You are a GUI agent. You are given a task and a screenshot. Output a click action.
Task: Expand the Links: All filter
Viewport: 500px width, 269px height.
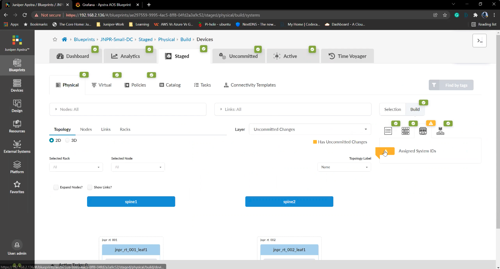coord(293,109)
